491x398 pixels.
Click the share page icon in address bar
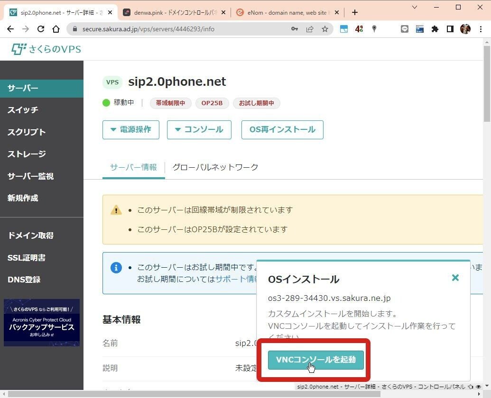310,29
